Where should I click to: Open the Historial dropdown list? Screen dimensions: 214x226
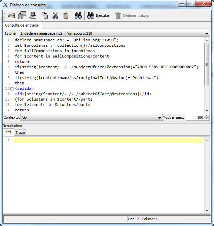click(x=207, y=34)
